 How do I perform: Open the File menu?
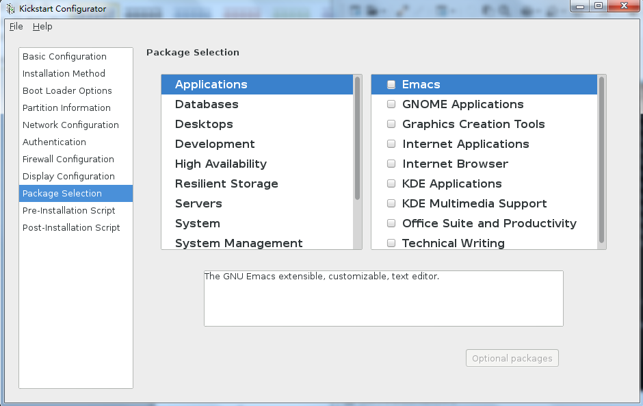click(16, 27)
